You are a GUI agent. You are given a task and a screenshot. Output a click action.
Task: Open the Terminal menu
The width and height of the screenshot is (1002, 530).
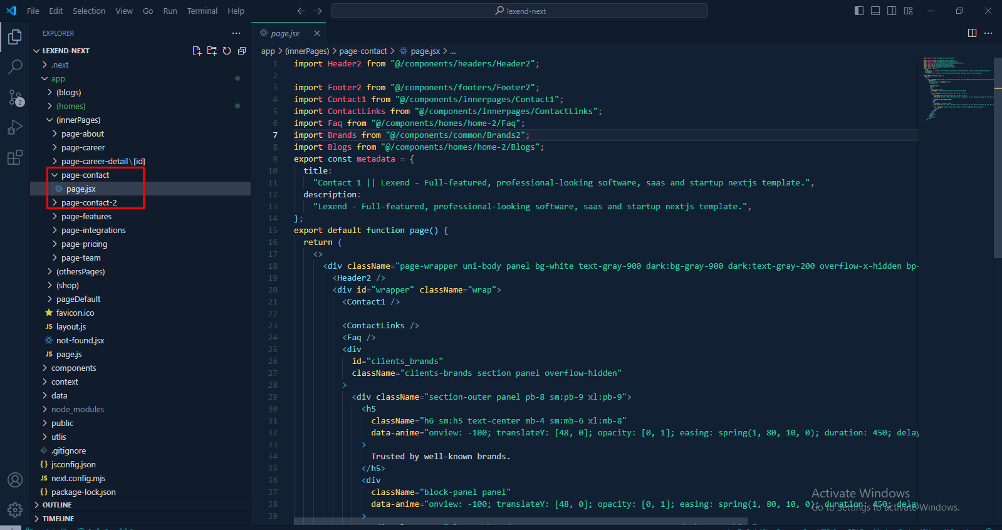(202, 11)
